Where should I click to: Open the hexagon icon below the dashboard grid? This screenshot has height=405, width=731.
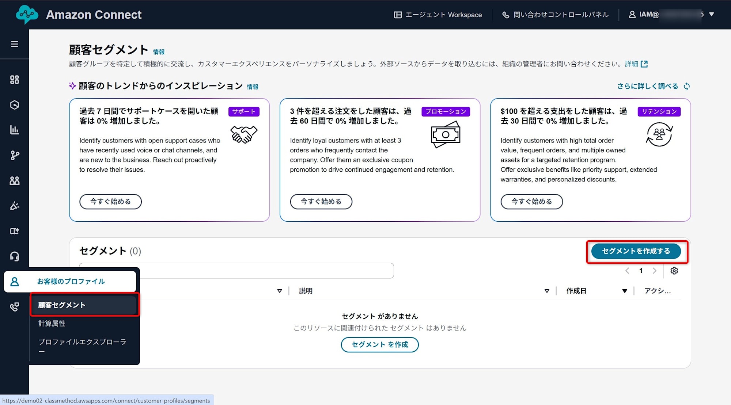(x=14, y=105)
